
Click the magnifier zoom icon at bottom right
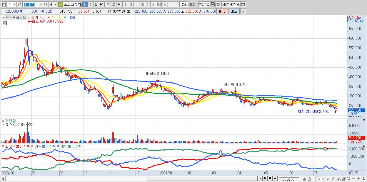(349, 178)
